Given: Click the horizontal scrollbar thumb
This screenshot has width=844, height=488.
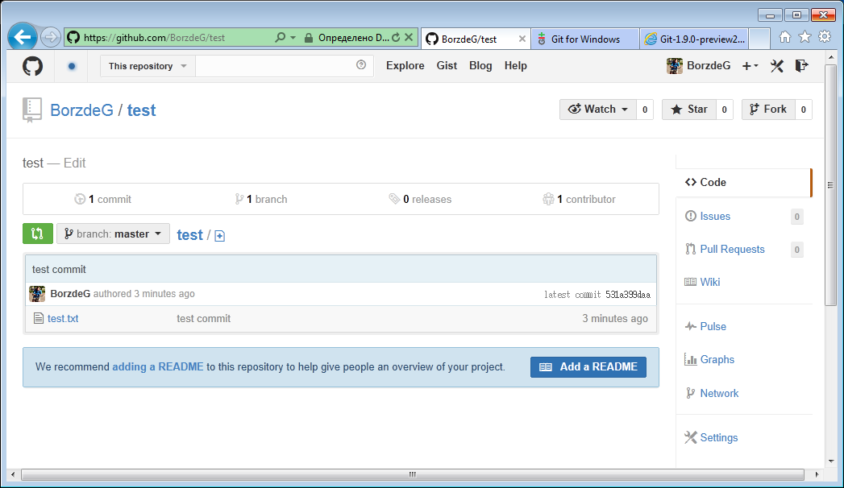Looking at the screenshot, I should 412,474.
